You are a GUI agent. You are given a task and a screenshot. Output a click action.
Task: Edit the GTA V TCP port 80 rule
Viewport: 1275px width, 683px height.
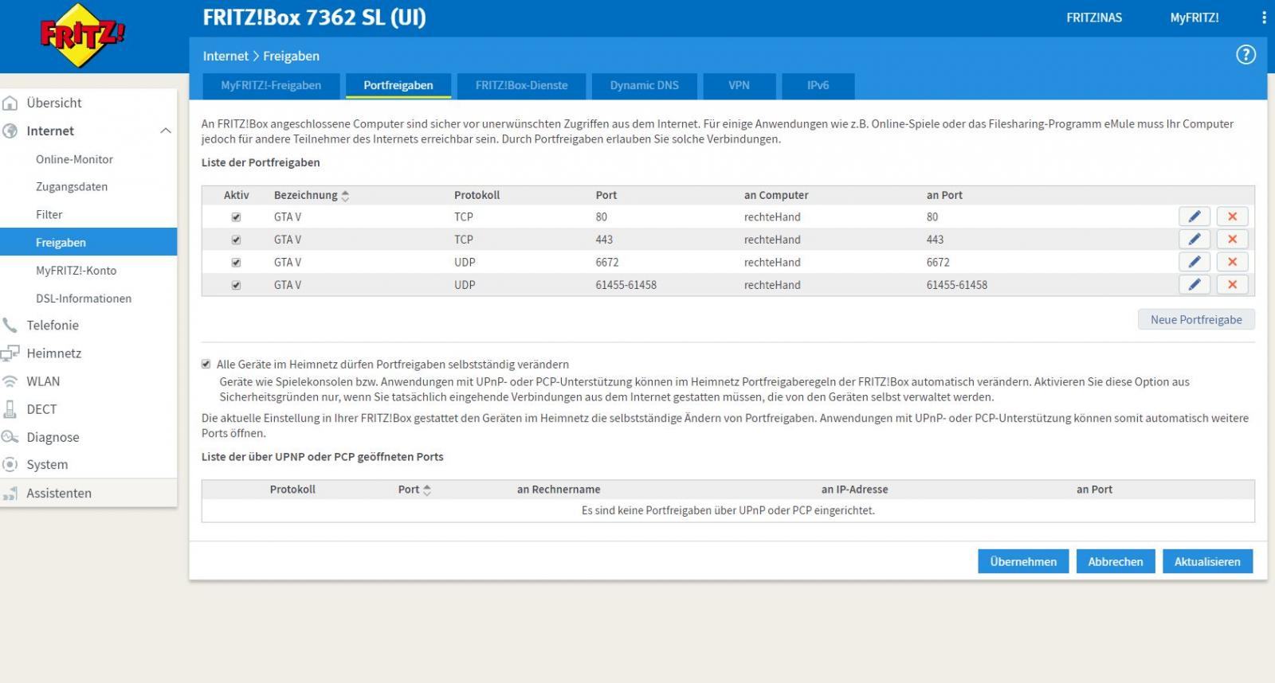click(1195, 217)
